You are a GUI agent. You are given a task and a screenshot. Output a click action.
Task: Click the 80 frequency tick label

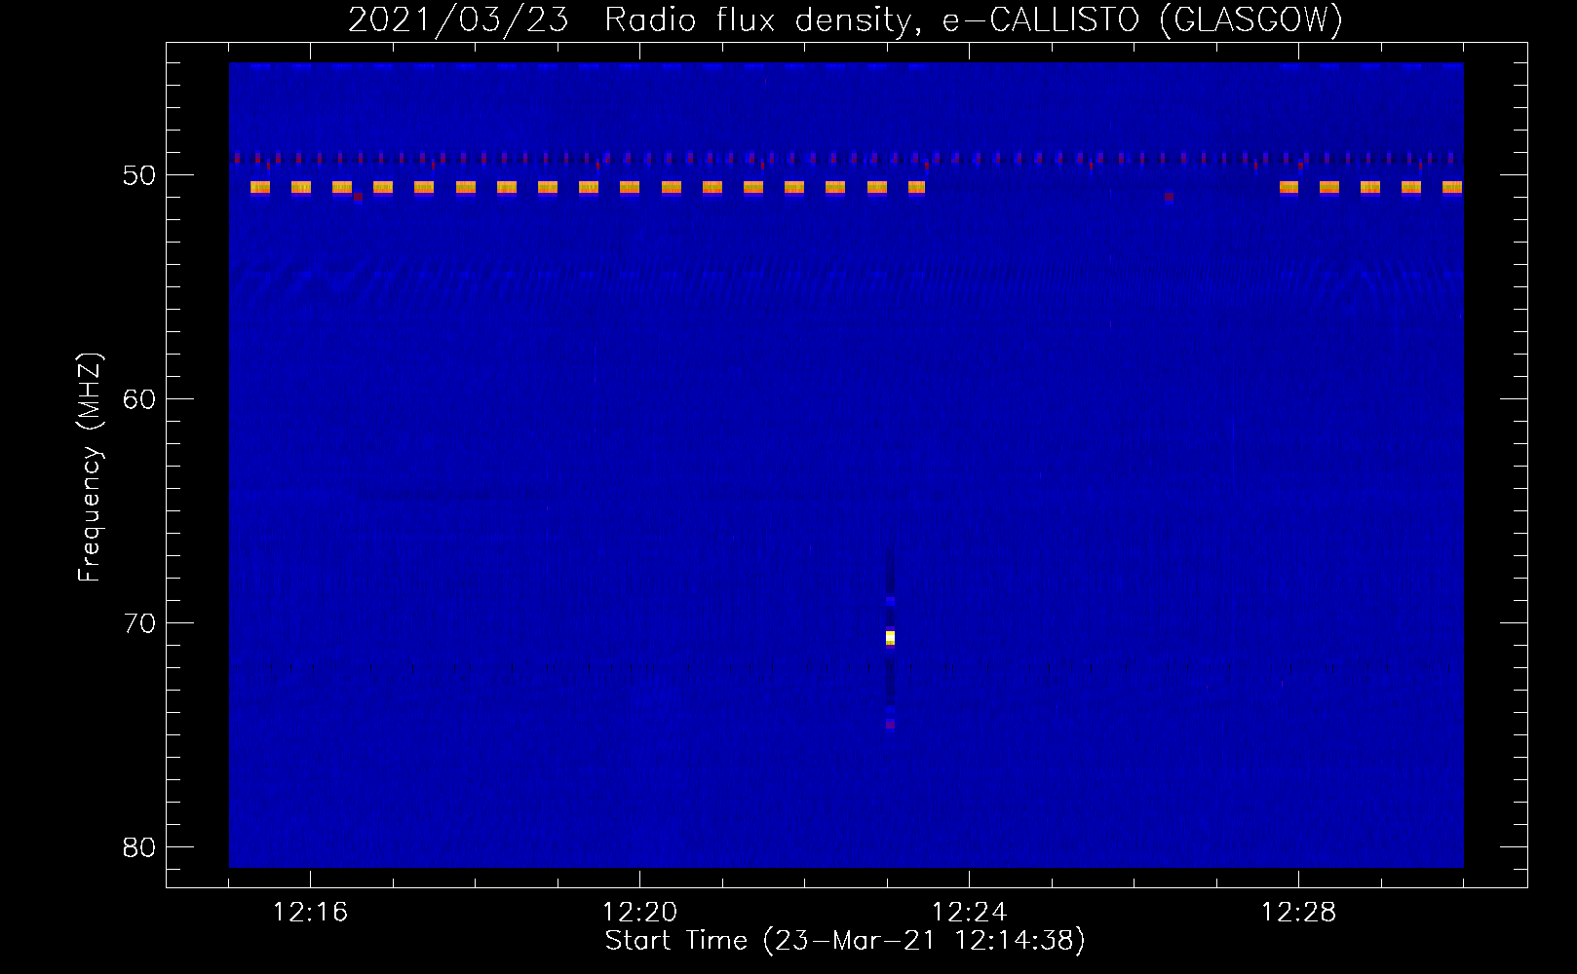[x=140, y=847]
